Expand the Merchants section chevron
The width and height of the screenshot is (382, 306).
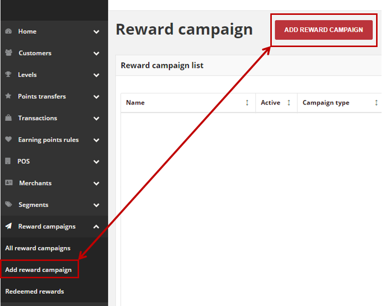[x=96, y=184]
